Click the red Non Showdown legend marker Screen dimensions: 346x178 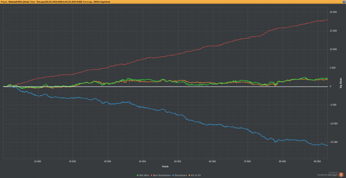point(151,176)
